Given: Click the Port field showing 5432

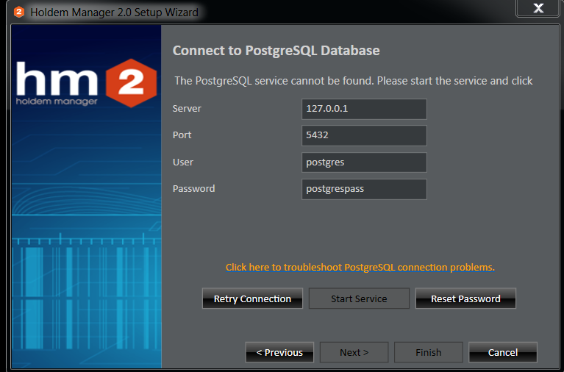Looking at the screenshot, I should [364, 135].
